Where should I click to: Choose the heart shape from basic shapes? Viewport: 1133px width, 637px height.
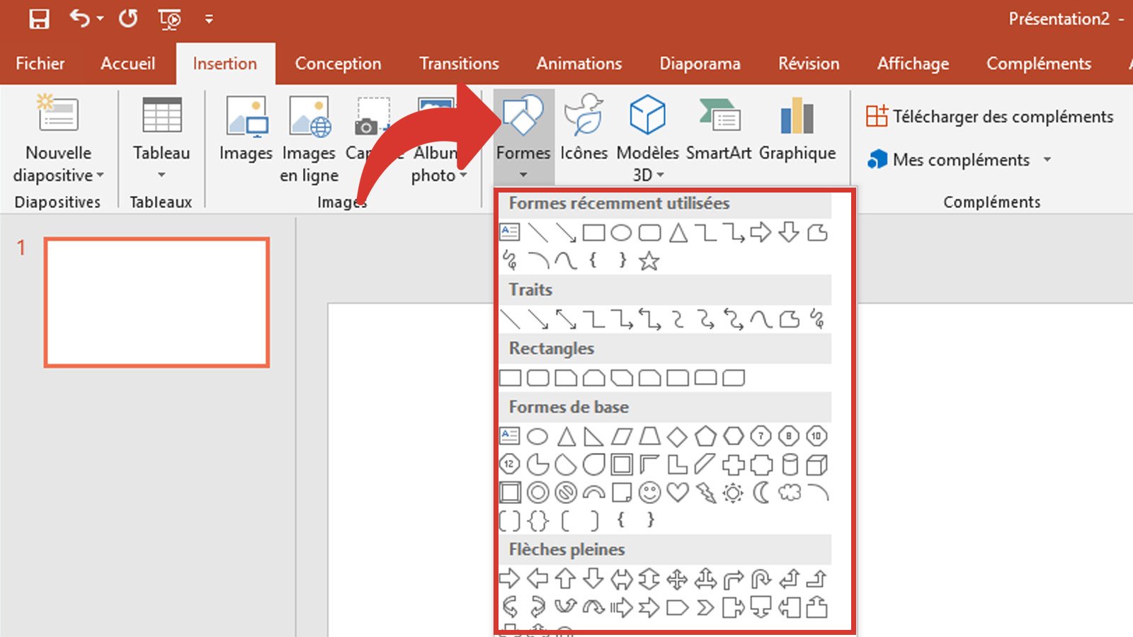678,490
